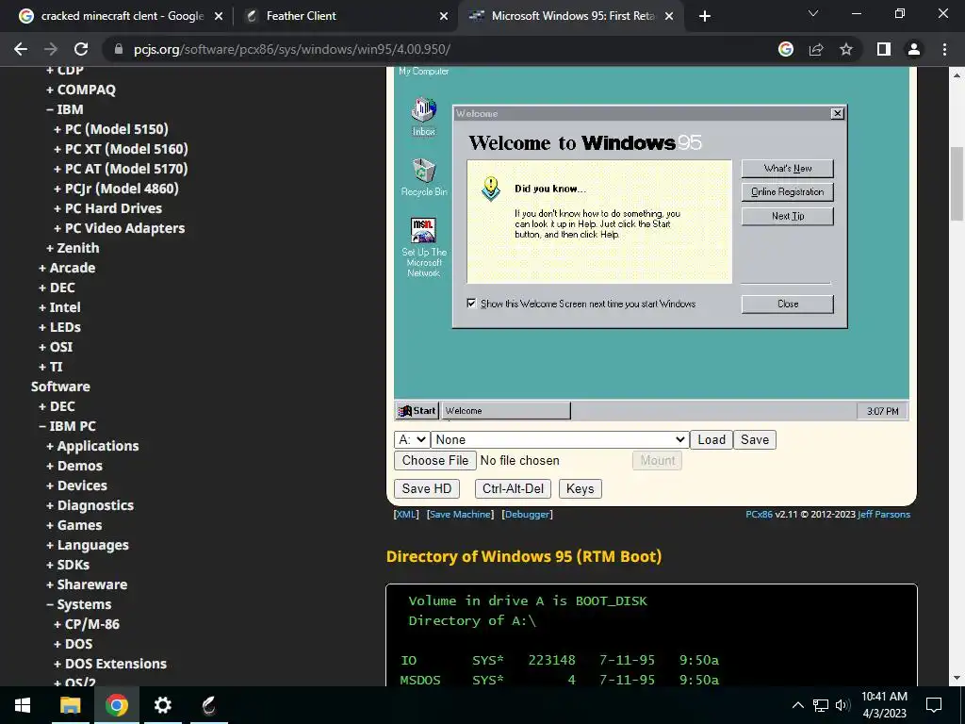
Task: Expand PC Hard Drives
Action: [x=107, y=208]
